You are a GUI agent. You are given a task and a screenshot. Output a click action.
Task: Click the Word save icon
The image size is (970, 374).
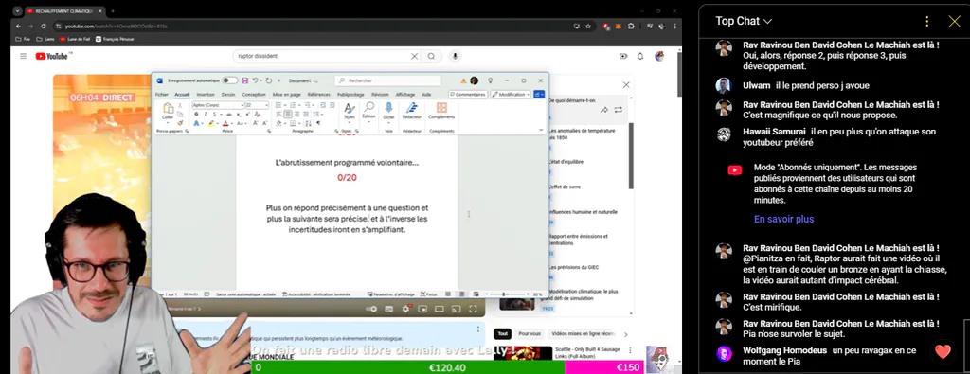point(245,80)
